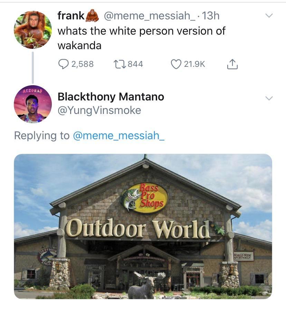Open the Bass Pro Shops photo

[143, 227]
